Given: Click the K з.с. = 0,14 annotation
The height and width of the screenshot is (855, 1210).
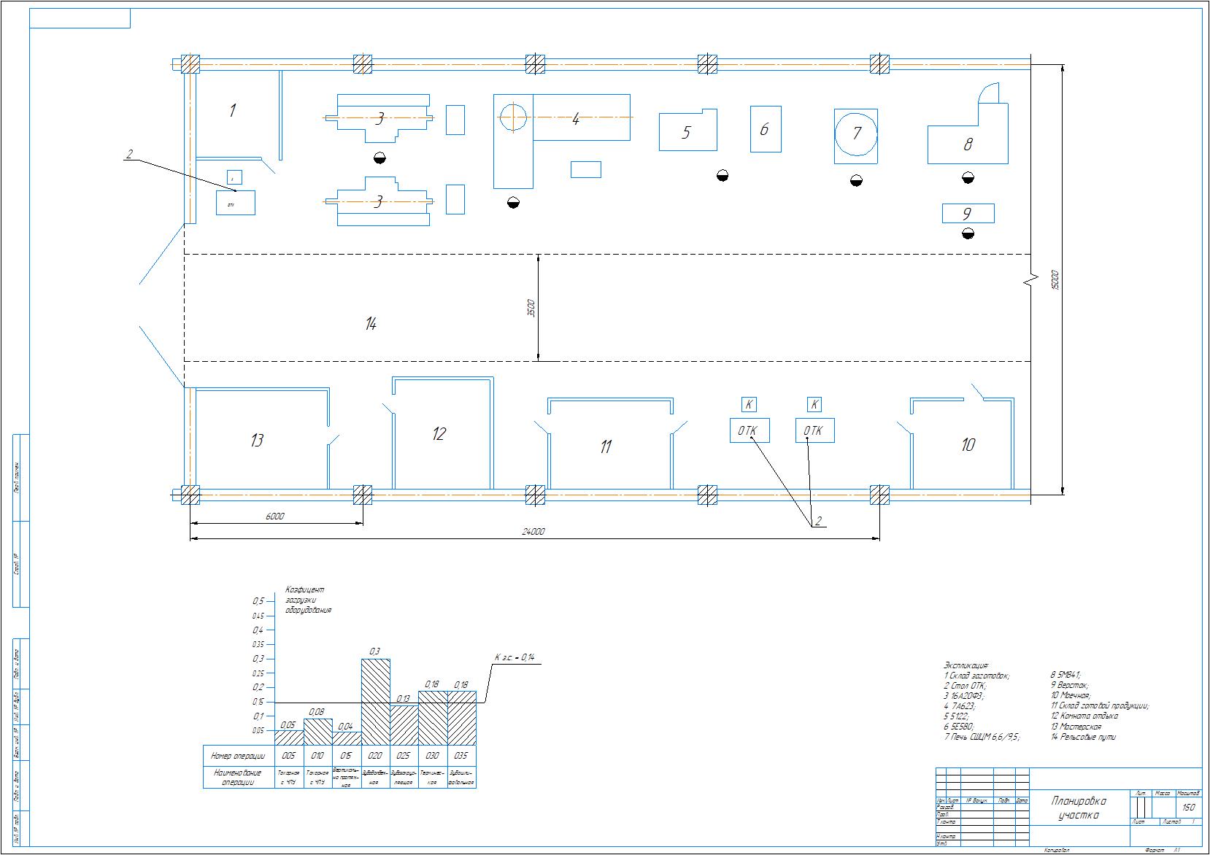Looking at the screenshot, I should tap(515, 657).
